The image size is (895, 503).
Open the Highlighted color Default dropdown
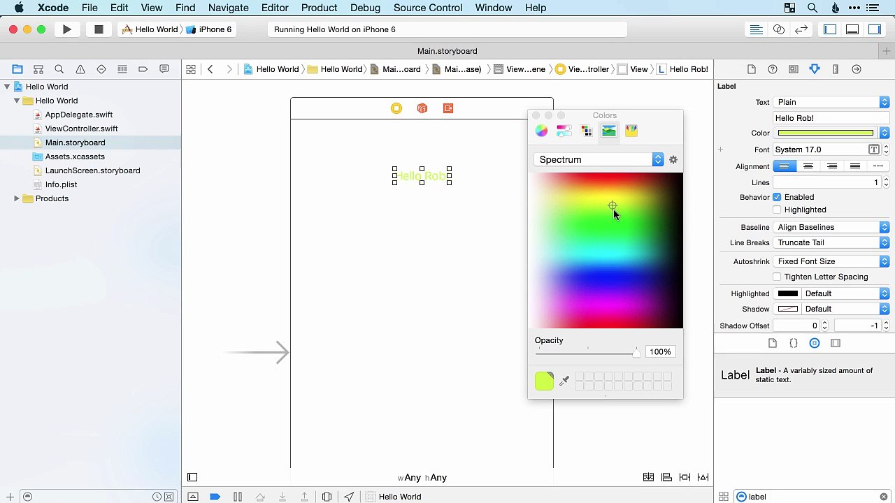[x=845, y=293]
